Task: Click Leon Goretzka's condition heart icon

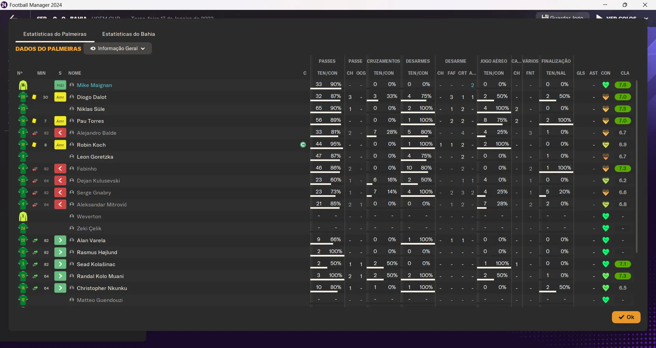Action: (x=606, y=157)
